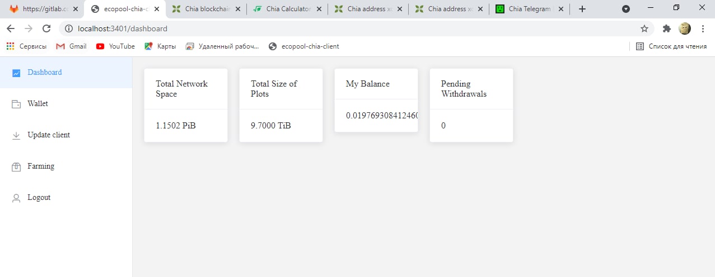Click the Update client download icon

tap(16, 135)
